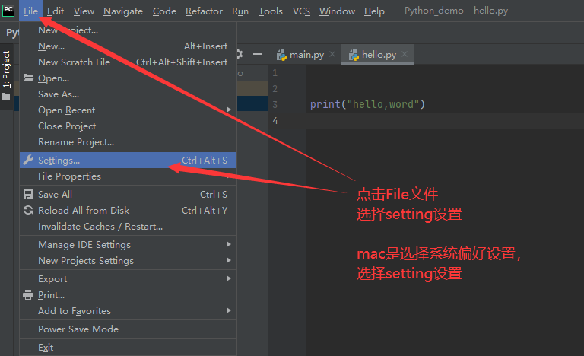Switch to the hello.py editor tab
Viewport: 584px width, 356px height.
coord(377,55)
